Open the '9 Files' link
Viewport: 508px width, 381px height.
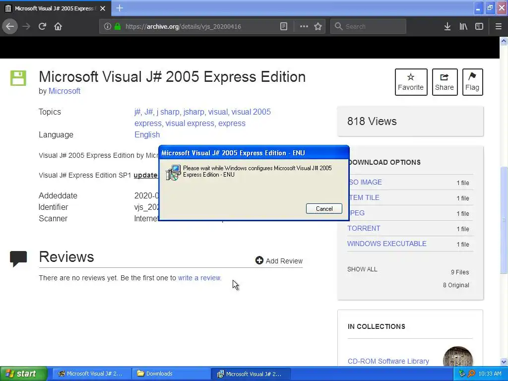pos(460,272)
